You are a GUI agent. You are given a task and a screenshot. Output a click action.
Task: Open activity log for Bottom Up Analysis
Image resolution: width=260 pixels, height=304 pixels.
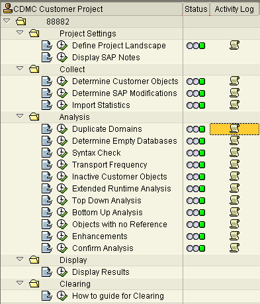pos(234,212)
